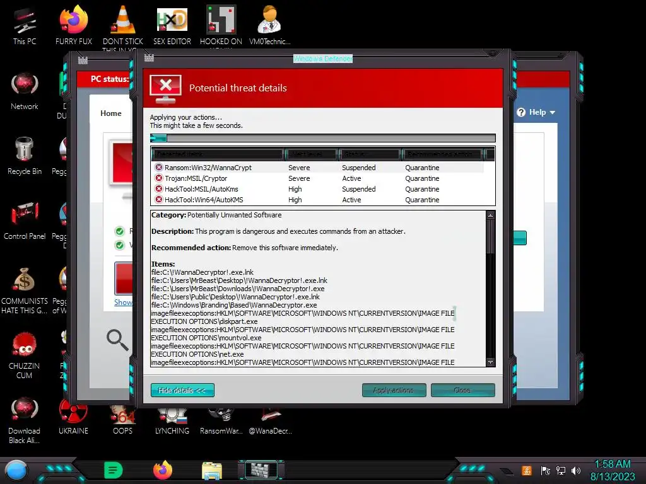Image resolution: width=646 pixels, height=484 pixels.
Task: Click the Defender castle icon in dialog title bar
Action: point(149,58)
